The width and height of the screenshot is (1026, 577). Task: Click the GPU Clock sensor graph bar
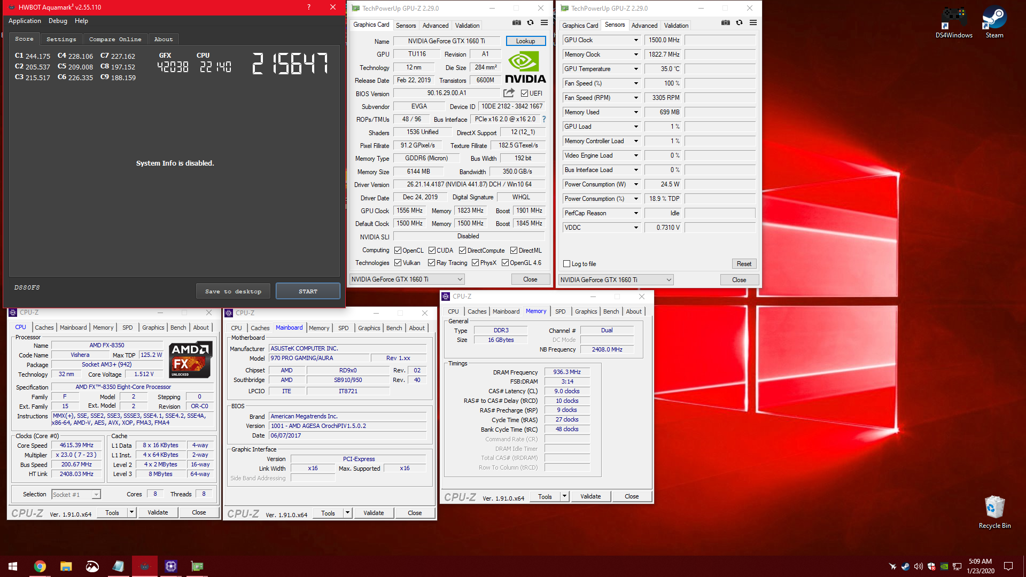[720, 40]
